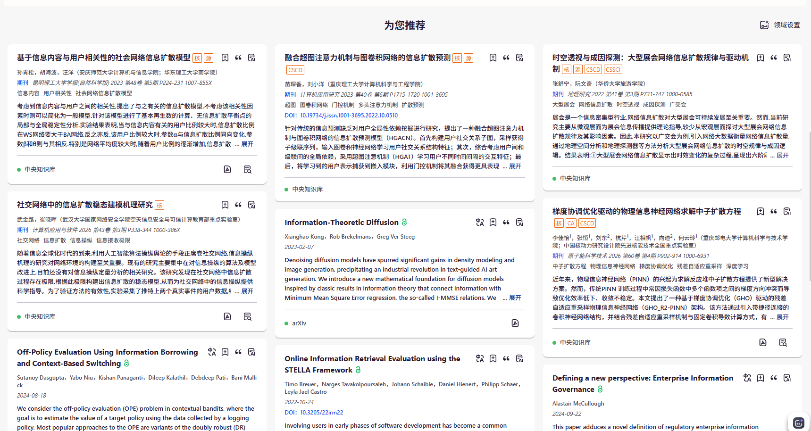Bookmark the Enterprise Information Governance paper
811x431 pixels.
click(x=761, y=378)
